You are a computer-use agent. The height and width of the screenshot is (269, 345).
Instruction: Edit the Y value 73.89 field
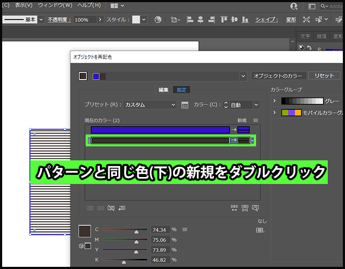(161, 250)
